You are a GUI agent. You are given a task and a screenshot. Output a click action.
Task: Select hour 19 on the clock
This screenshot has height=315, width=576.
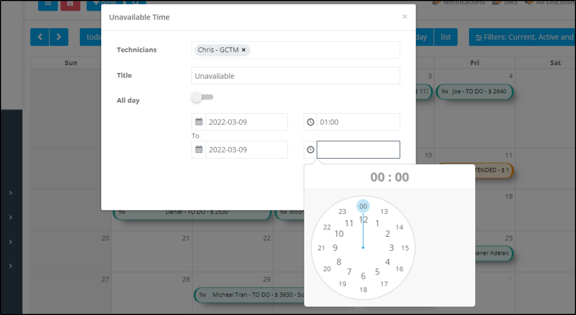click(343, 284)
